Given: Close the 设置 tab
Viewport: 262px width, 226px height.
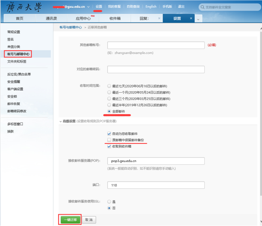Looking at the screenshot, I should (x=191, y=18).
